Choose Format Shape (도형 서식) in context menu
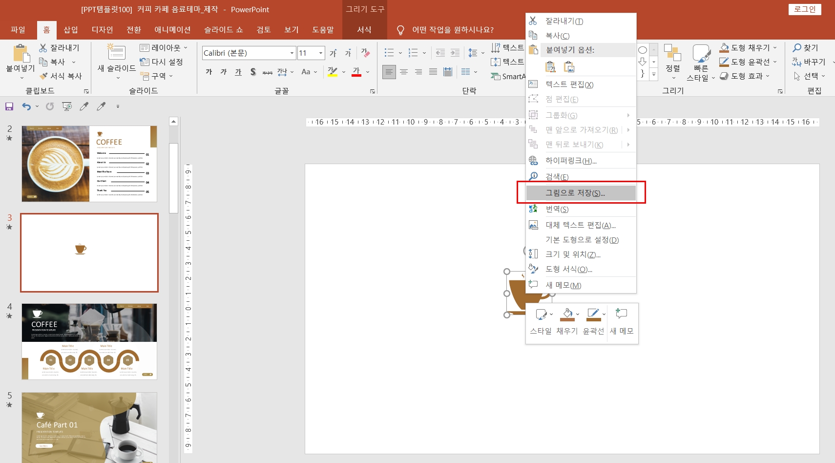 581,269
